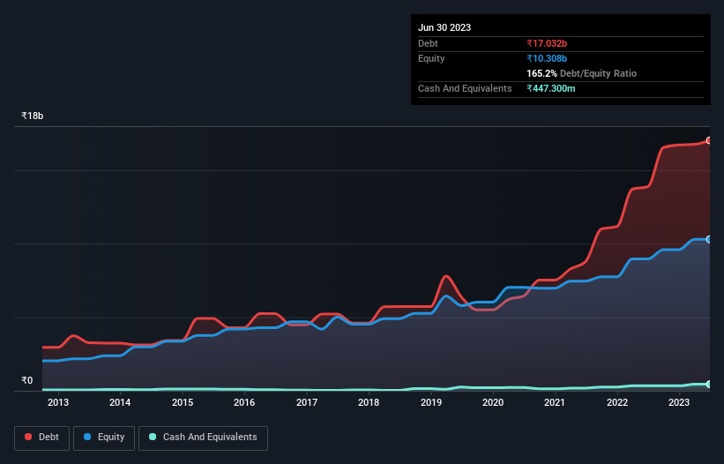
Task: Click the 2019 x-axis label
Action: 431,402
